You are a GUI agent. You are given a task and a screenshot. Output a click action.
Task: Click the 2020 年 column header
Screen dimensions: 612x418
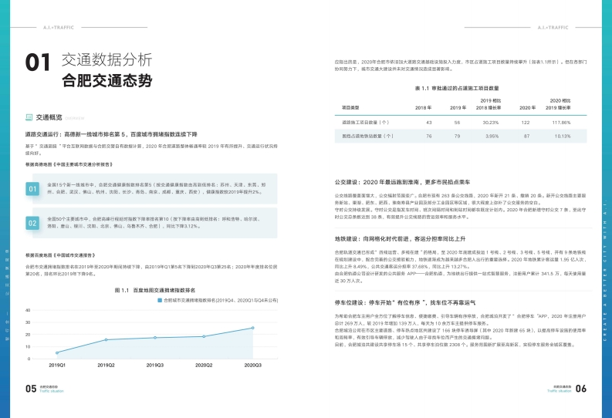point(527,108)
